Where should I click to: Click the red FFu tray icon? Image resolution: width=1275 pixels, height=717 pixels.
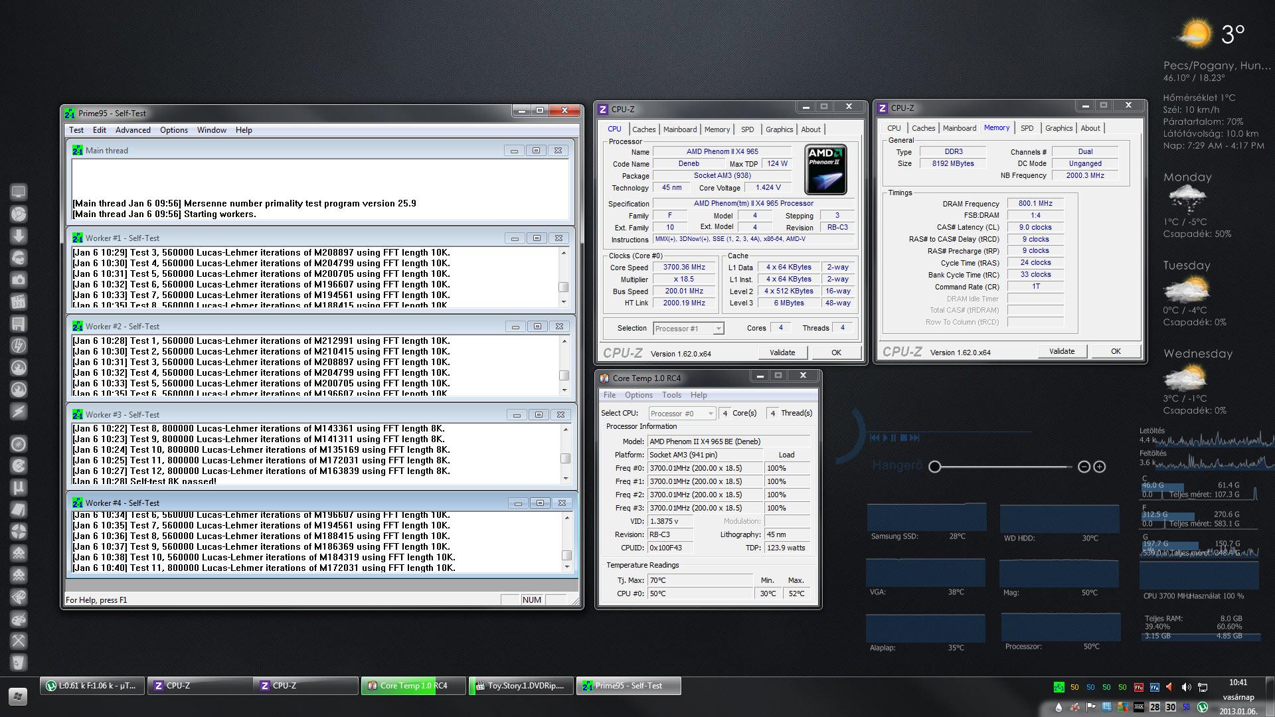1138,687
